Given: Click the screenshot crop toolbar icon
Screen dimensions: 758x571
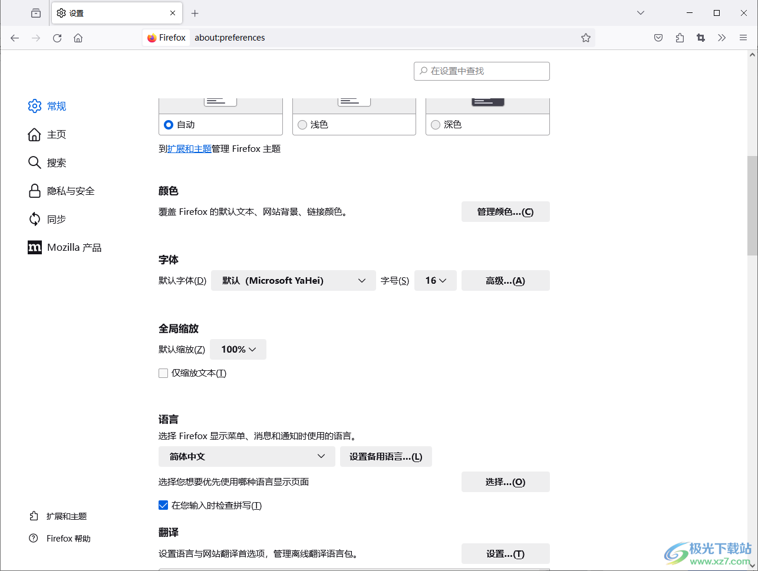Looking at the screenshot, I should click(701, 38).
